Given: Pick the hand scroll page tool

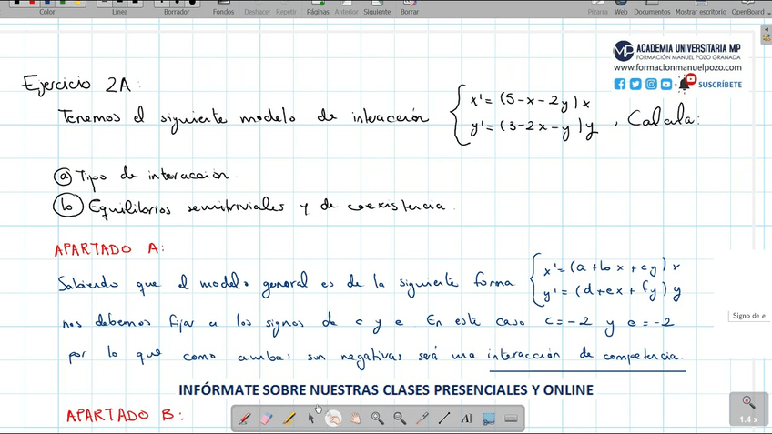Looking at the screenshot, I should pos(356,419).
